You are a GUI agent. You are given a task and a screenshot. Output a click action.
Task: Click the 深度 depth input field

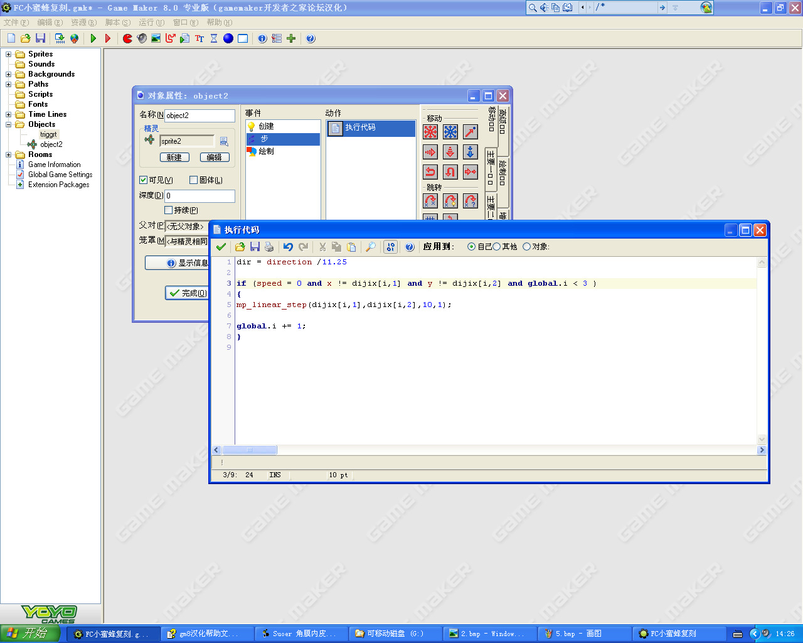199,196
